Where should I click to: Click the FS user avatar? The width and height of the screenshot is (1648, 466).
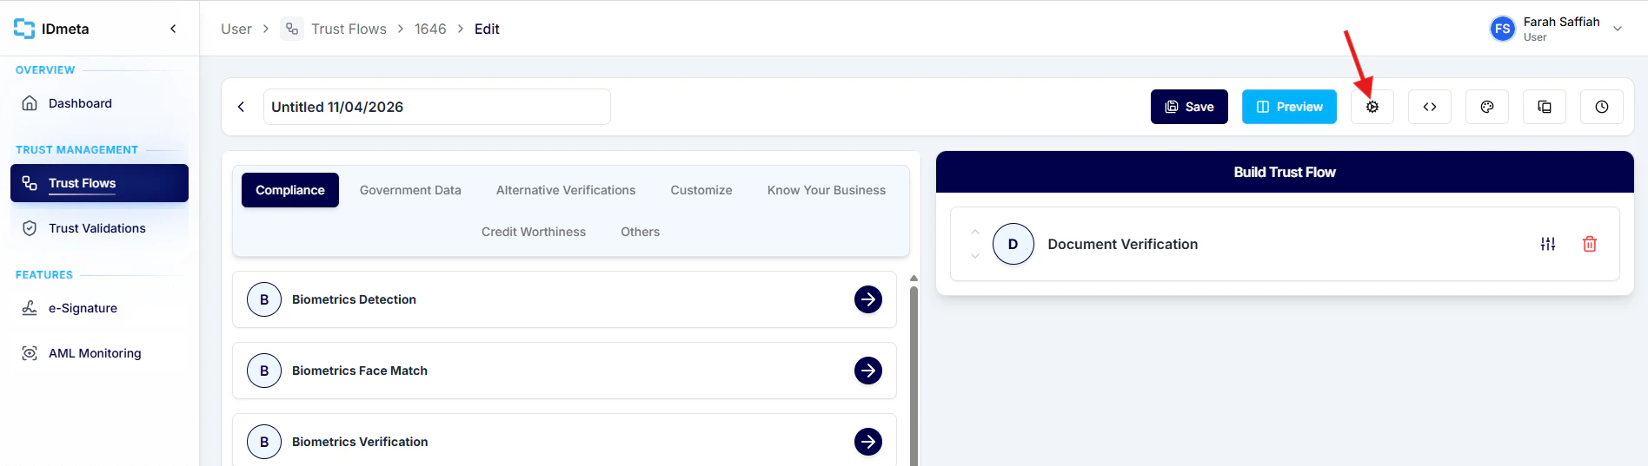coord(1502,29)
